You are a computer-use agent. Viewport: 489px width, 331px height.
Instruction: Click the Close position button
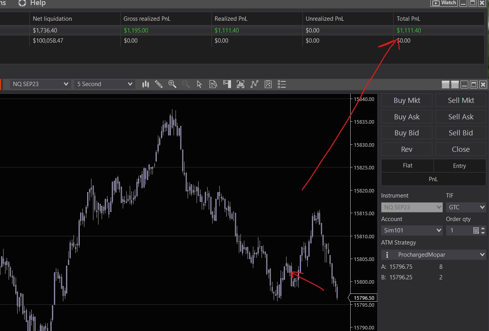pos(460,149)
